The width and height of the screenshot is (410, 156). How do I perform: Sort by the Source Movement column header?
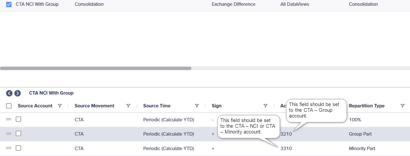[94, 106]
